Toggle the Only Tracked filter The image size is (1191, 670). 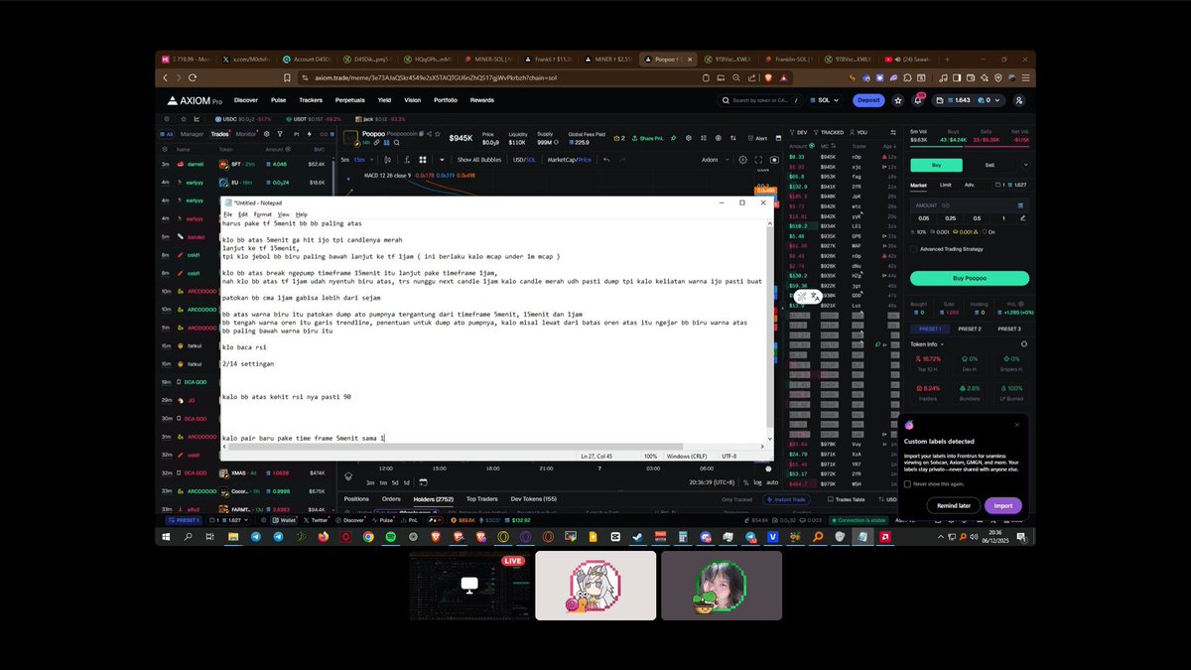[x=737, y=499]
